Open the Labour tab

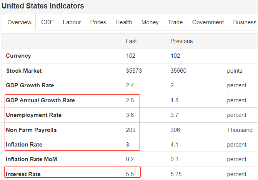click(72, 22)
